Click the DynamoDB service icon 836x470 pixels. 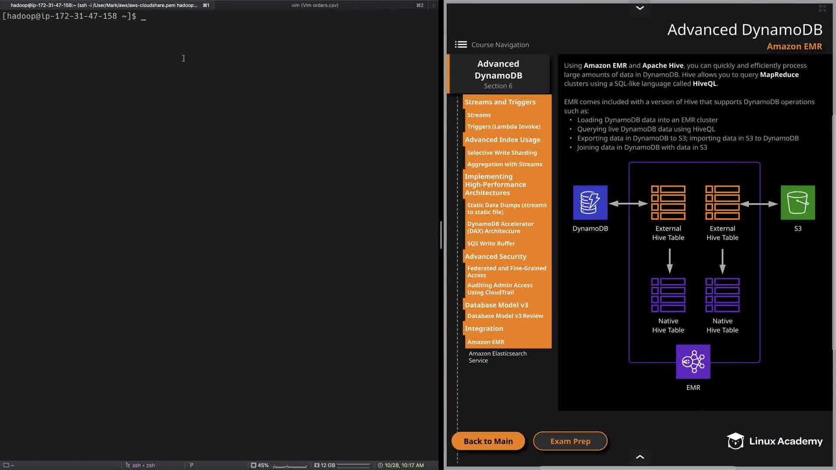point(590,202)
